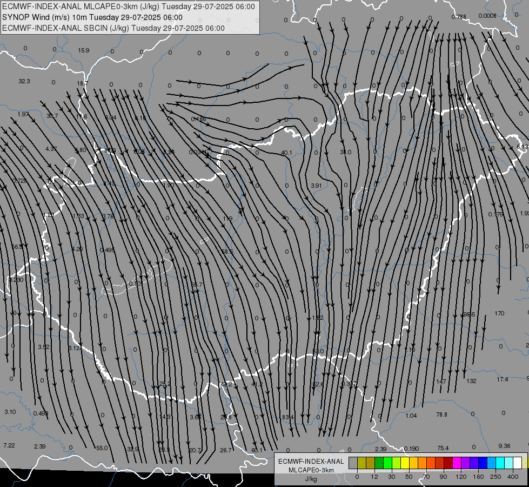Click legend tick label 160
529x487 pixels.
point(478,477)
